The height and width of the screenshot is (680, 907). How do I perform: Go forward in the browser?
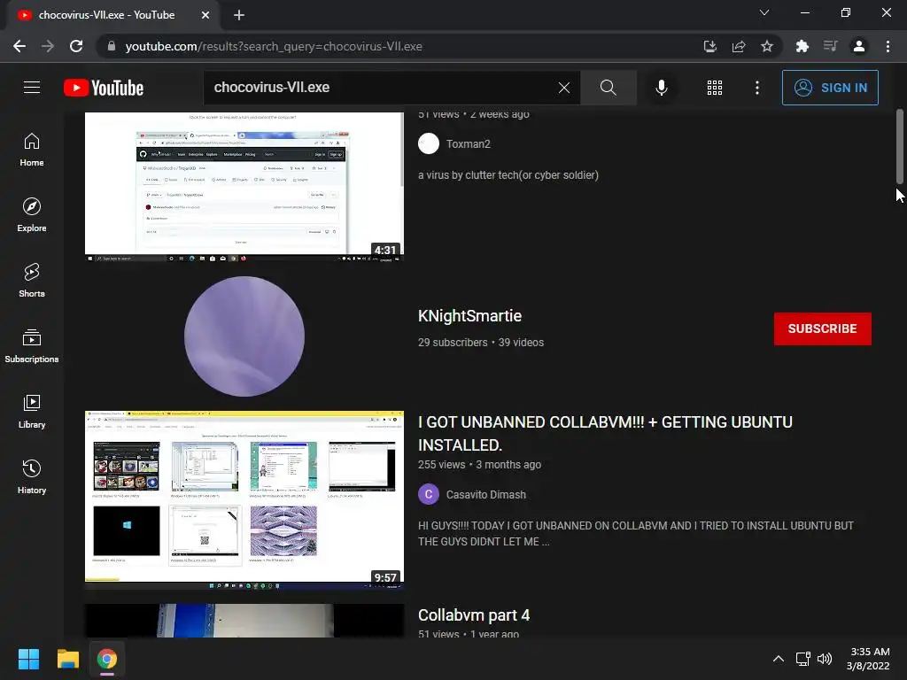[x=48, y=46]
